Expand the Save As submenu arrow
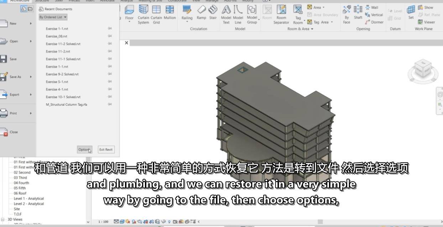This screenshot has width=443, height=227. point(31,77)
